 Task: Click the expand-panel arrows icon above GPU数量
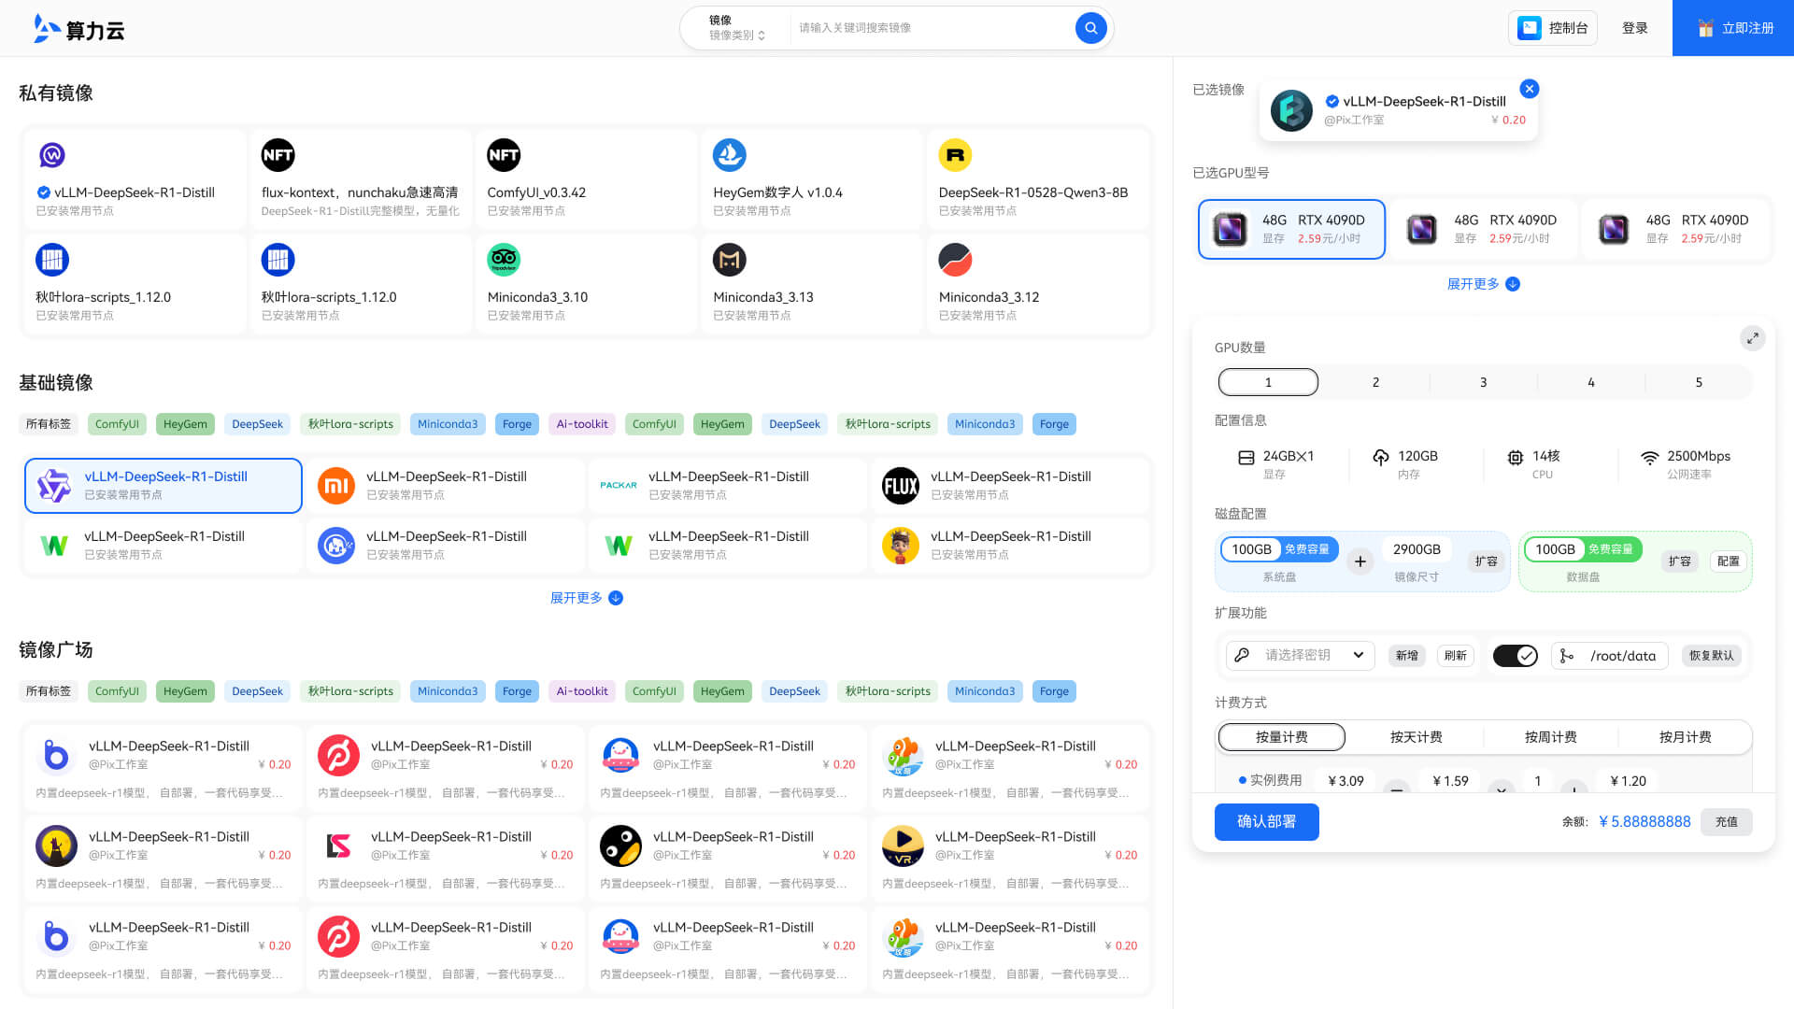(x=1753, y=338)
